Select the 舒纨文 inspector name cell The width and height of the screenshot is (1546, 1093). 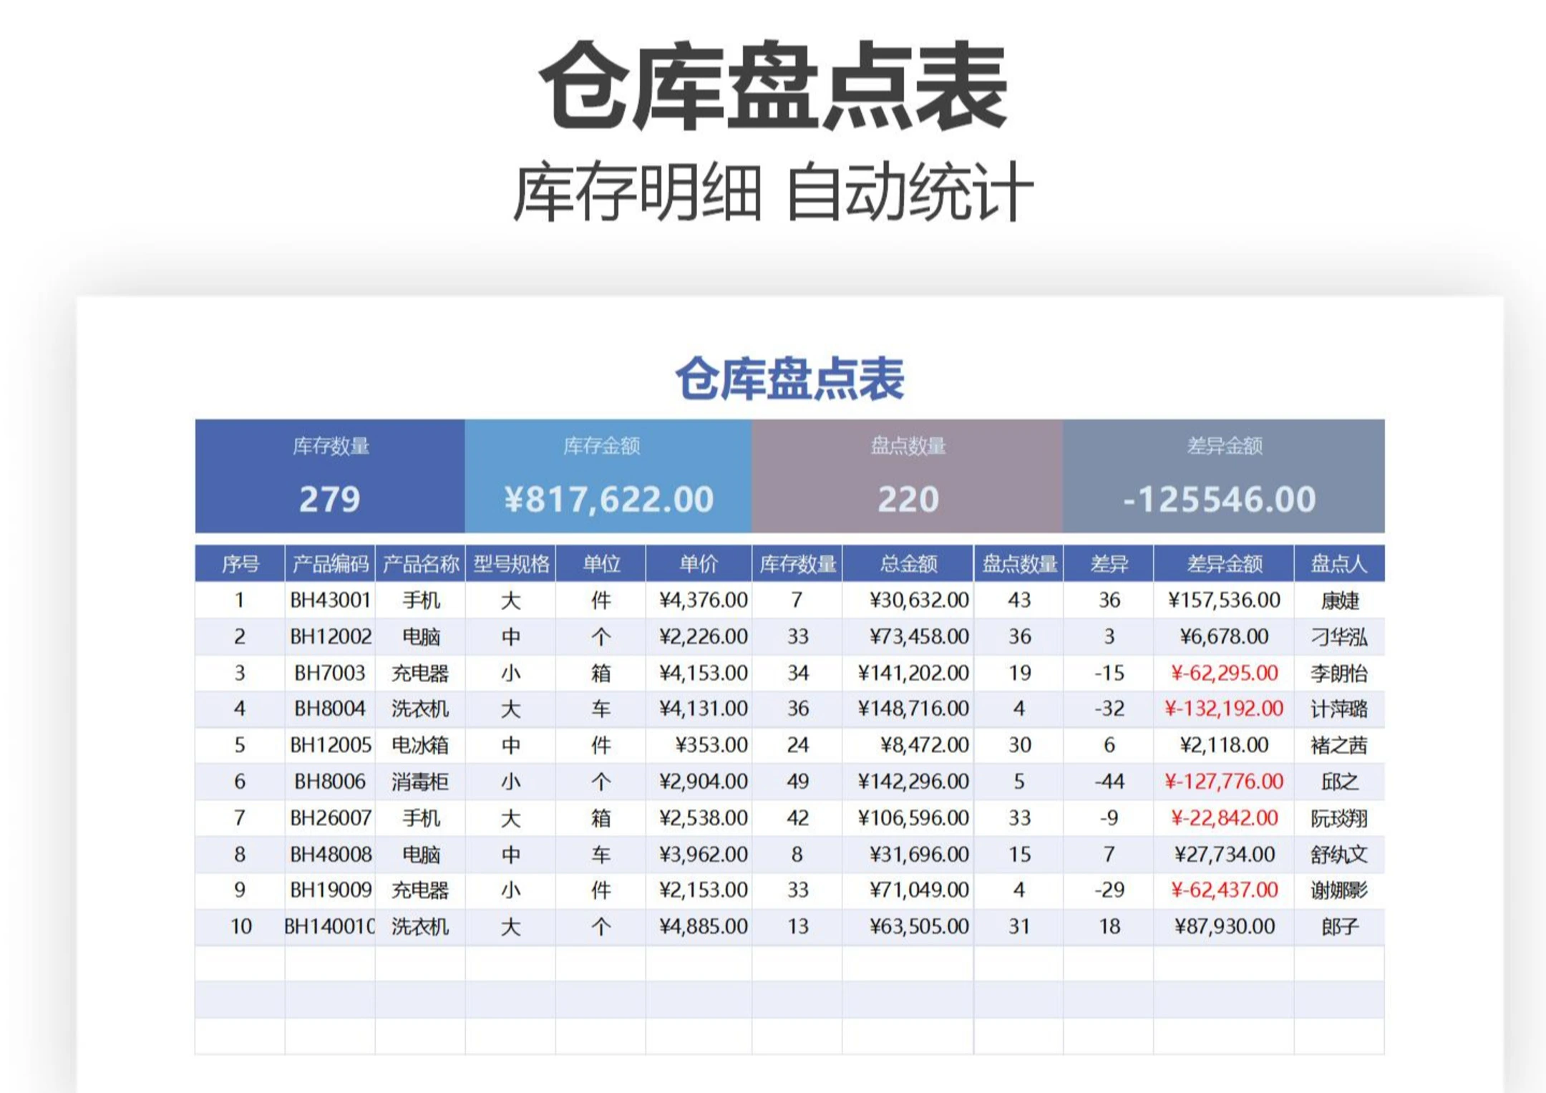pyautogui.click(x=1338, y=854)
